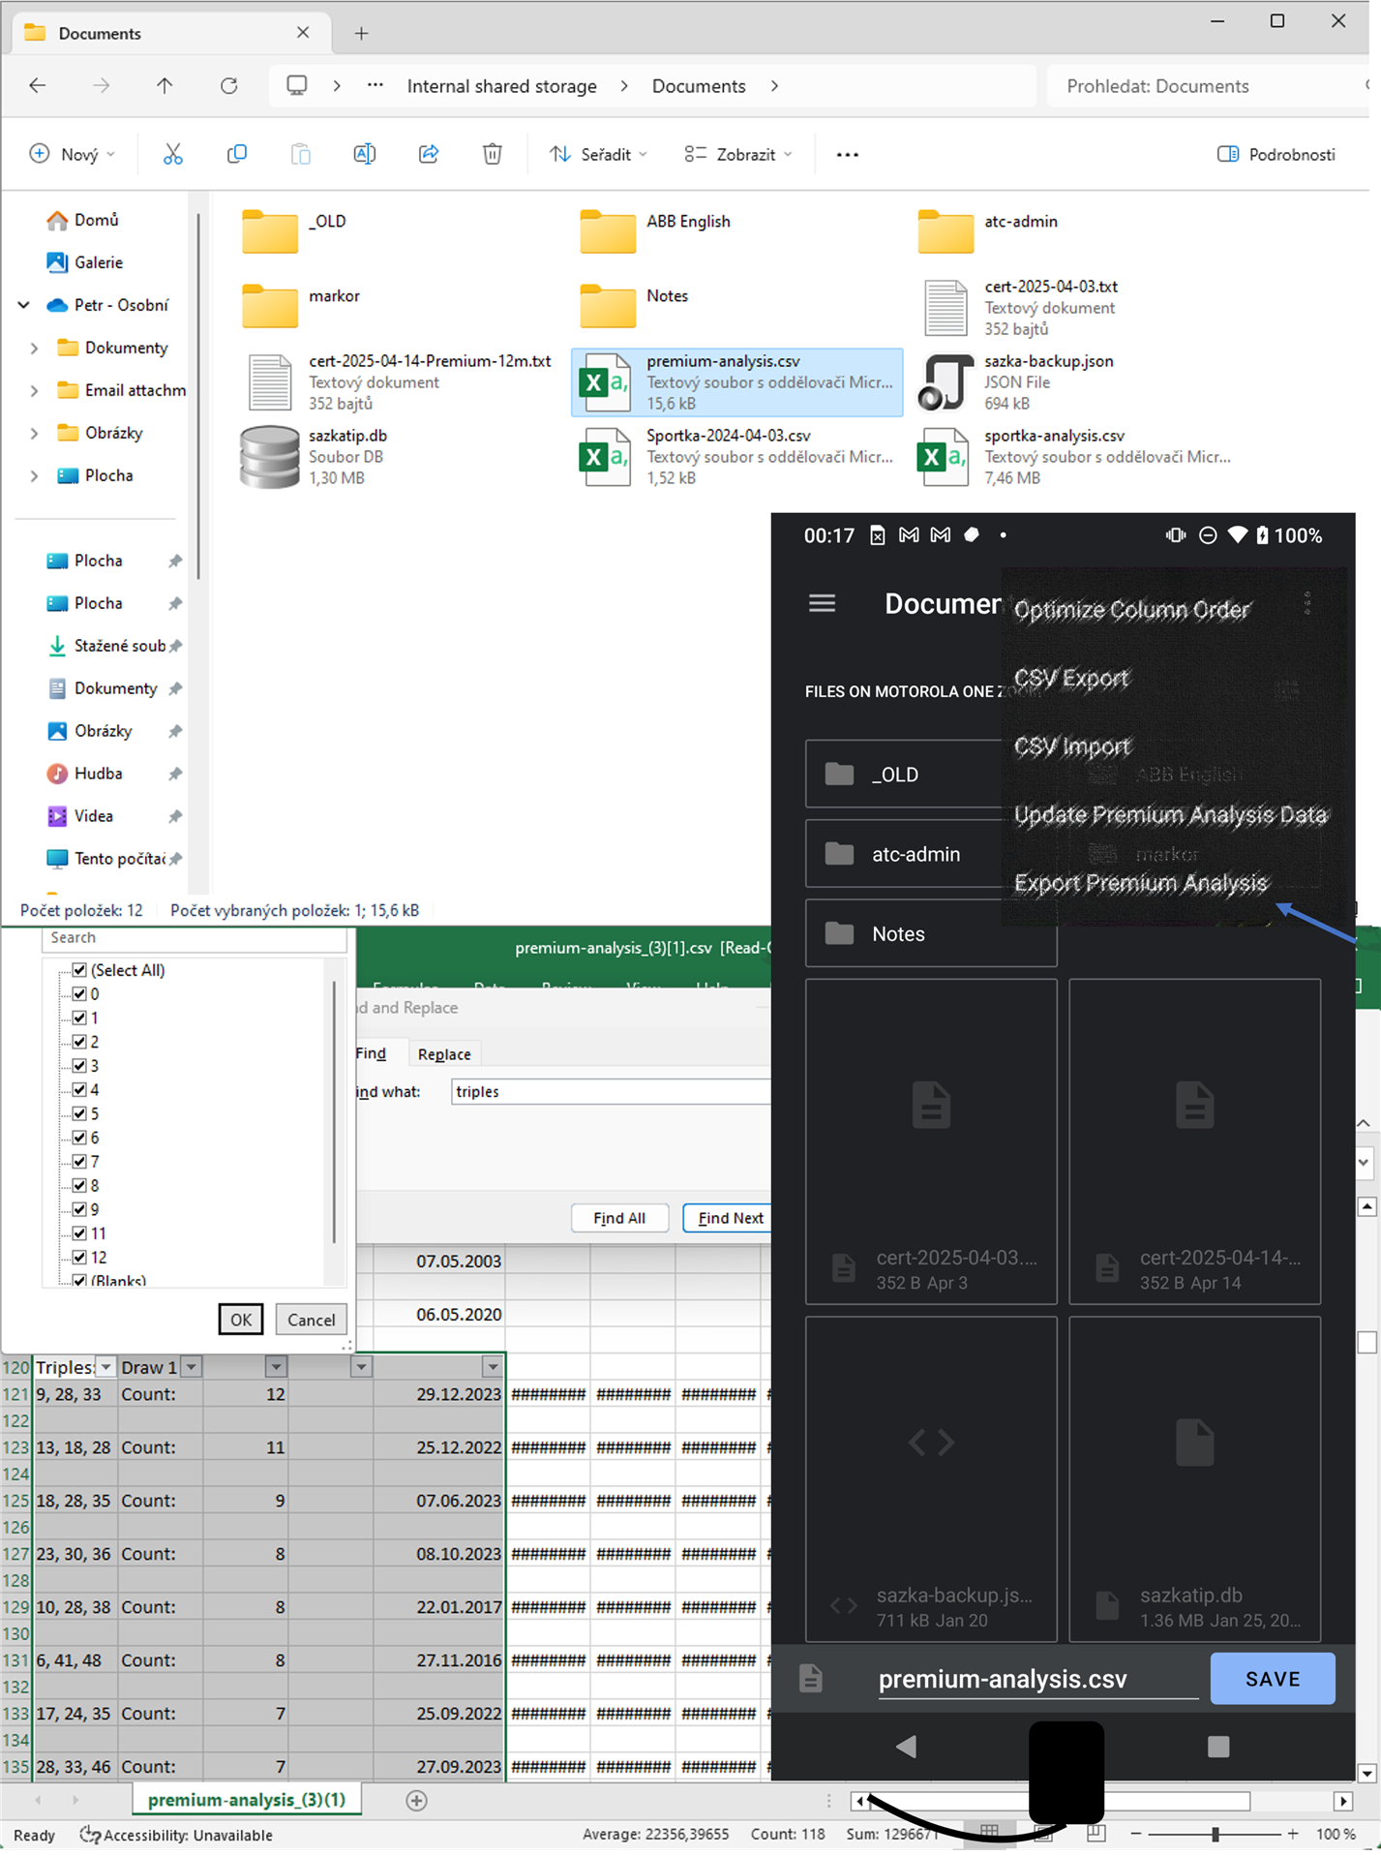1381x1855 pixels.
Task: Click the Delete trash icon in Explorer toolbar
Action: tap(492, 154)
